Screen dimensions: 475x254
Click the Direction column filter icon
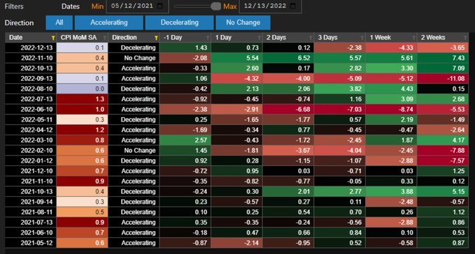(156, 38)
